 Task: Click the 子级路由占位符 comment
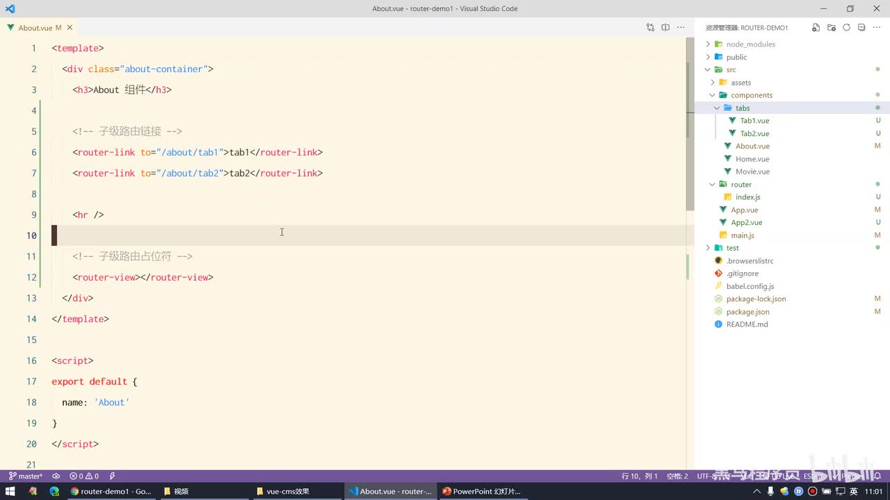click(132, 256)
